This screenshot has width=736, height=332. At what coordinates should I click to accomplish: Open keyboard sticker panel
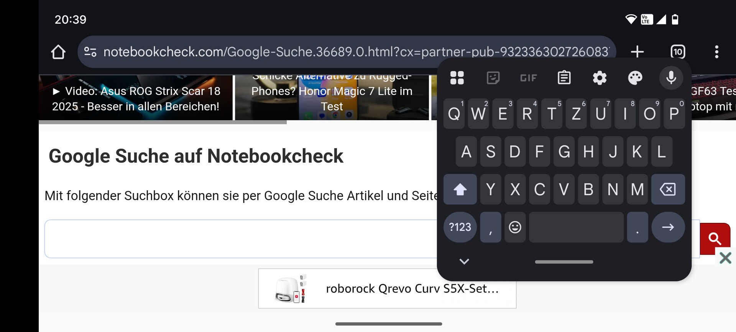(x=493, y=78)
